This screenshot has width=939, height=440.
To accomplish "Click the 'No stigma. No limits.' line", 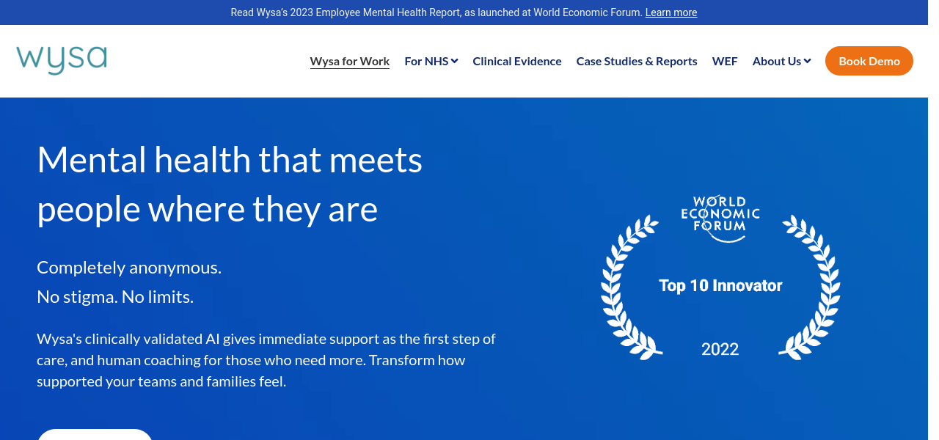I will point(115,297).
